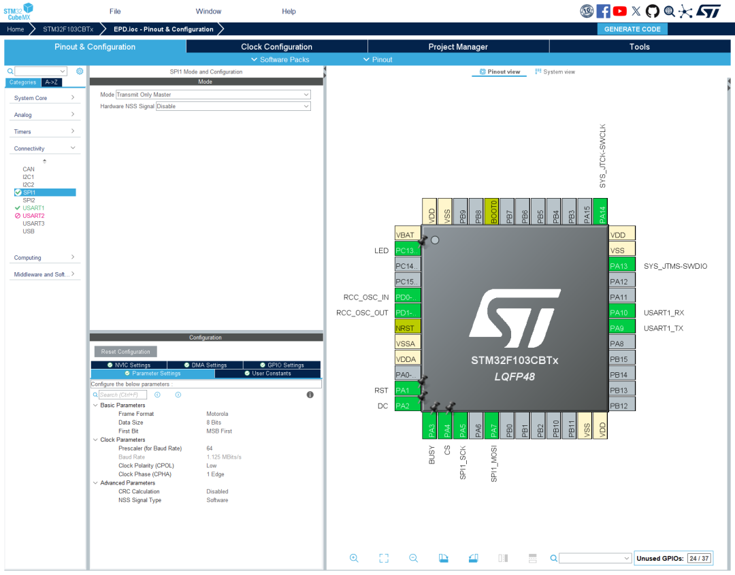This screenshot has width=735, height=575.
Task: Switch to Project Manager tab
Action: pos(458,46)
